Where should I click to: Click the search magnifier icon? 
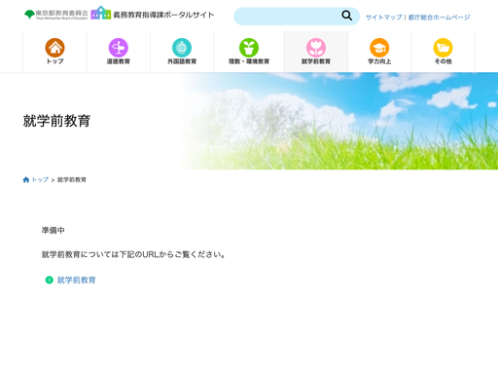pos(346,16)
